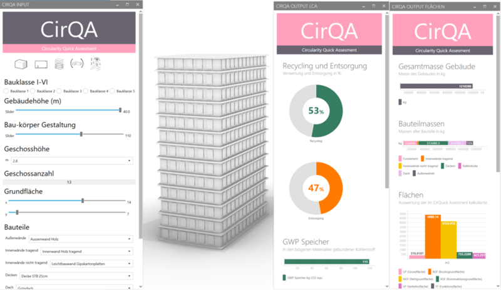Click the Dach legend swatch
The image size is (501, 290).
tap(400, 173)
